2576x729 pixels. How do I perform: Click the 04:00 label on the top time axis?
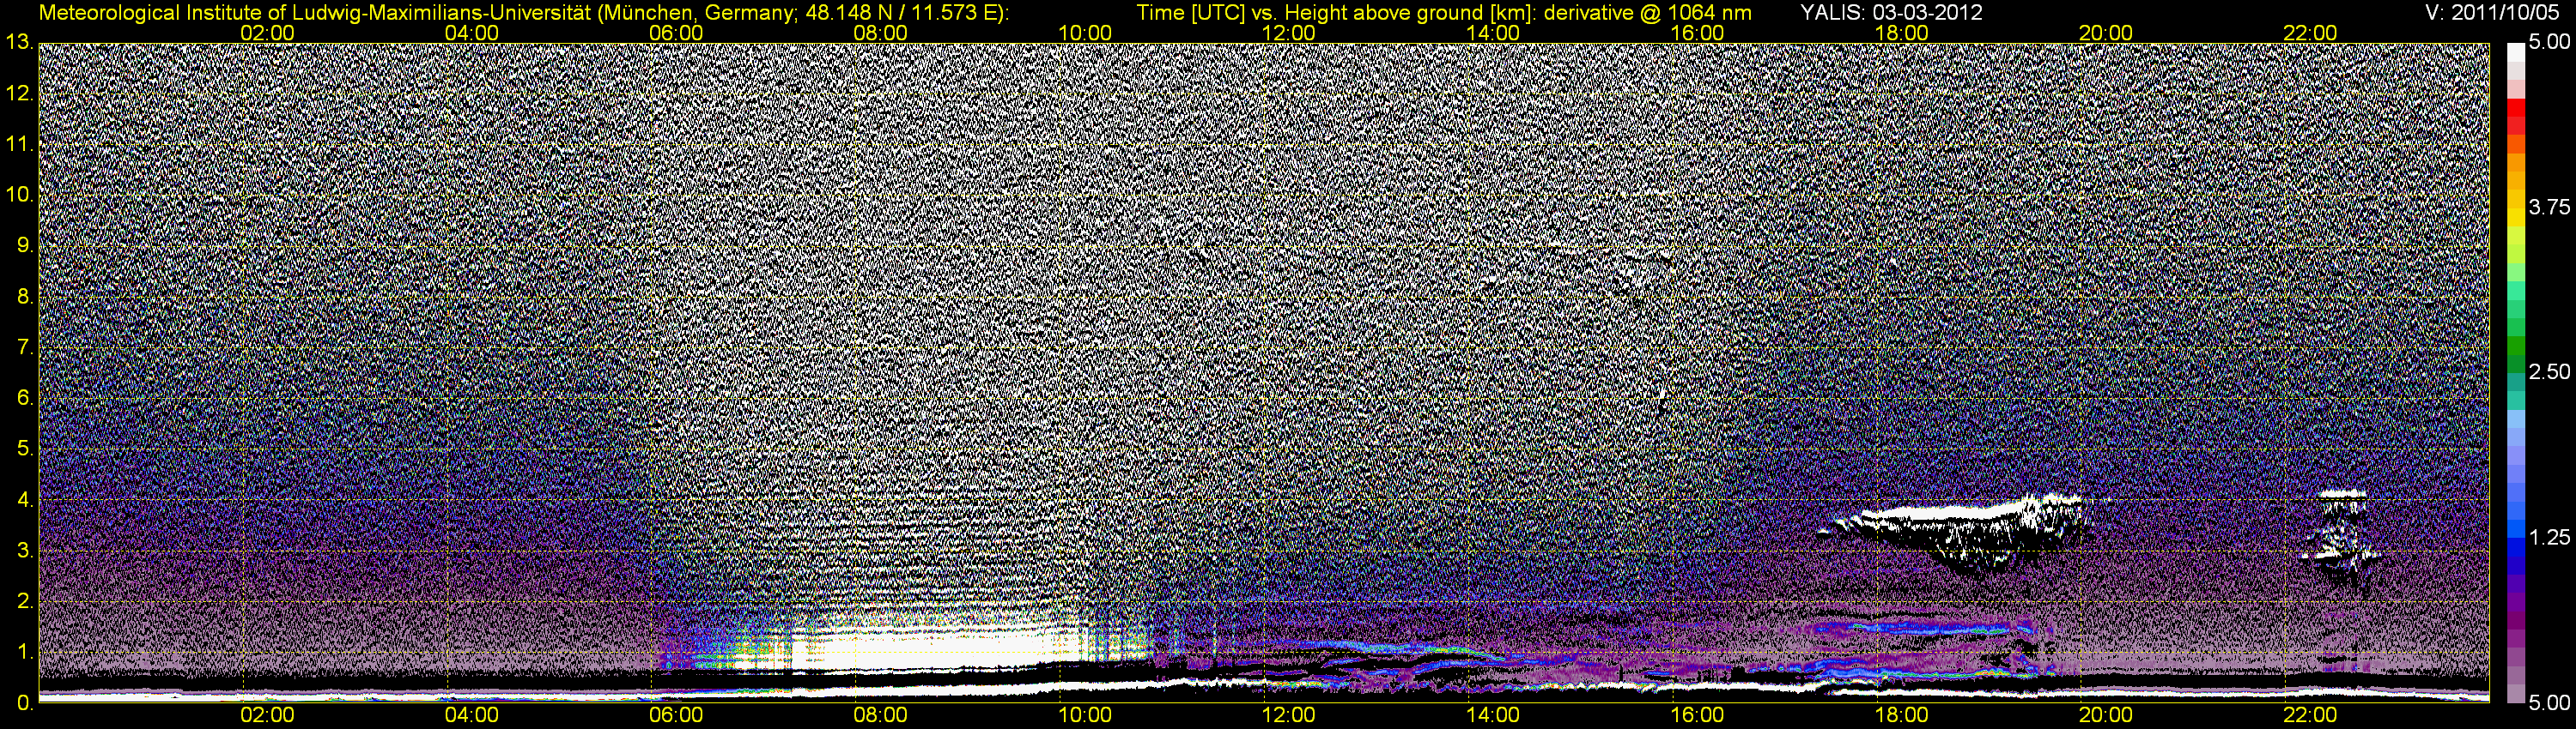tap(472, 33)
